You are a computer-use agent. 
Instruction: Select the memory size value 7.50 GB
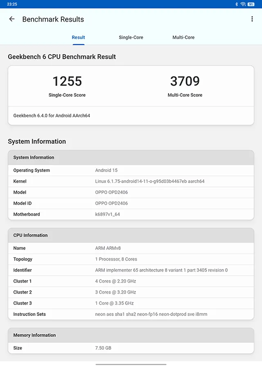click(103, 348)
